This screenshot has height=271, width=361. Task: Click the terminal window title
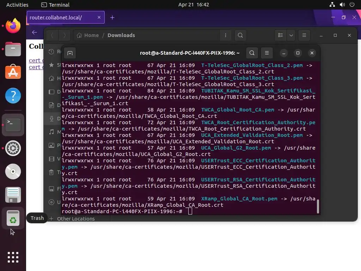click(x=190, y=53)
